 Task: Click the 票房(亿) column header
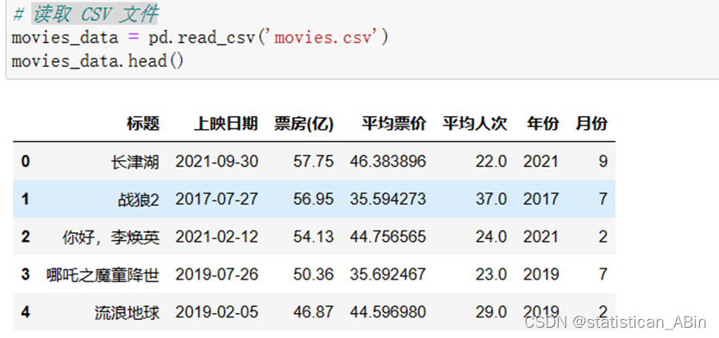point(304,124)
